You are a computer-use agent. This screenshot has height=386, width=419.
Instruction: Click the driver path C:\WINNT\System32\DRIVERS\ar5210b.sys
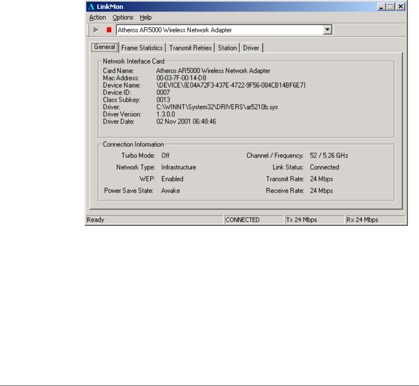pos(217,107)
